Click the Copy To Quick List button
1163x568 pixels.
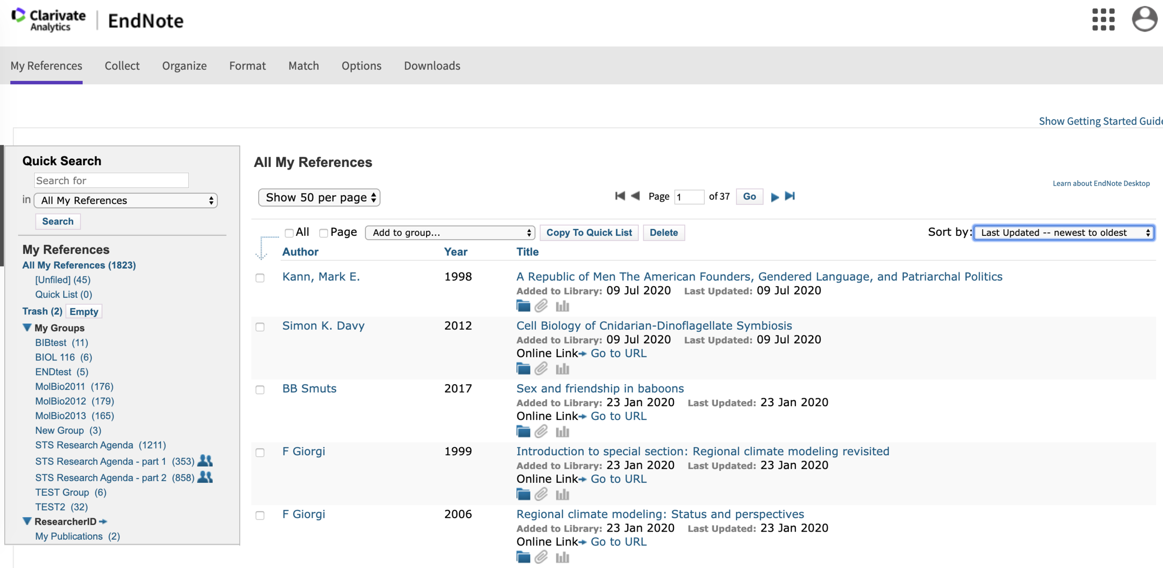click(x=589, y=233)
